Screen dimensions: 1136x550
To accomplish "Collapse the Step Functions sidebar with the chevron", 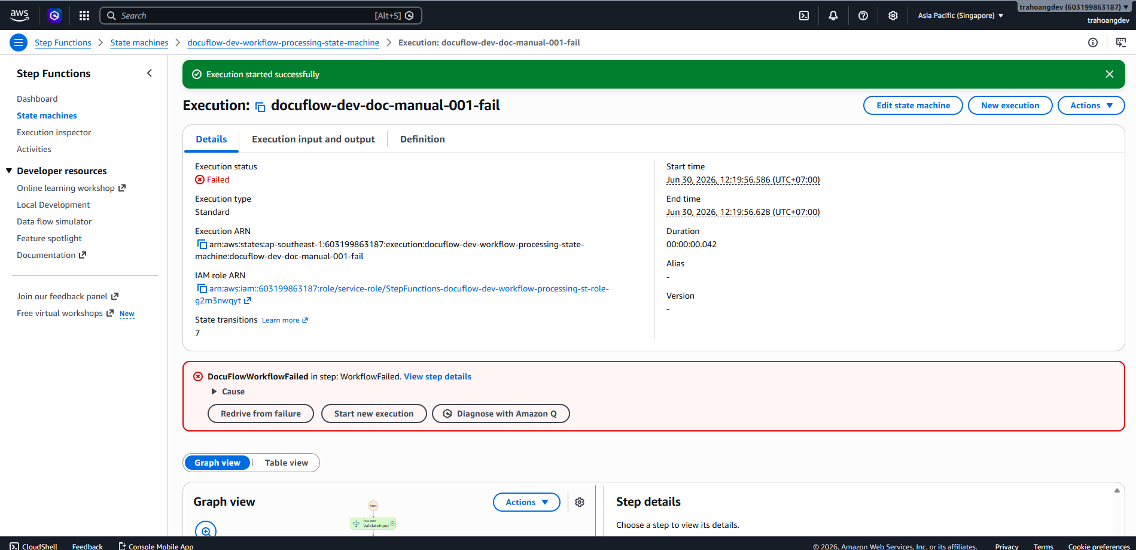I will pyautogui.click(x=150, y=73).
